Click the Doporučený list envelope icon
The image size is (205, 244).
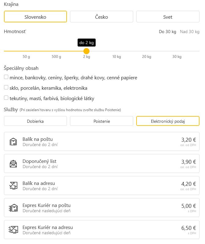click(x=13, y=164)
